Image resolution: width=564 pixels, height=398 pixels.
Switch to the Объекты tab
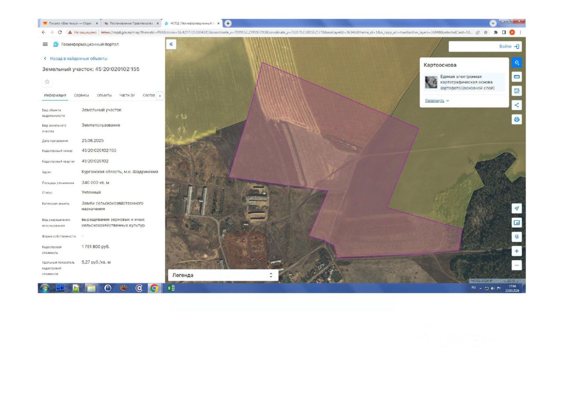tap(104, 95)
